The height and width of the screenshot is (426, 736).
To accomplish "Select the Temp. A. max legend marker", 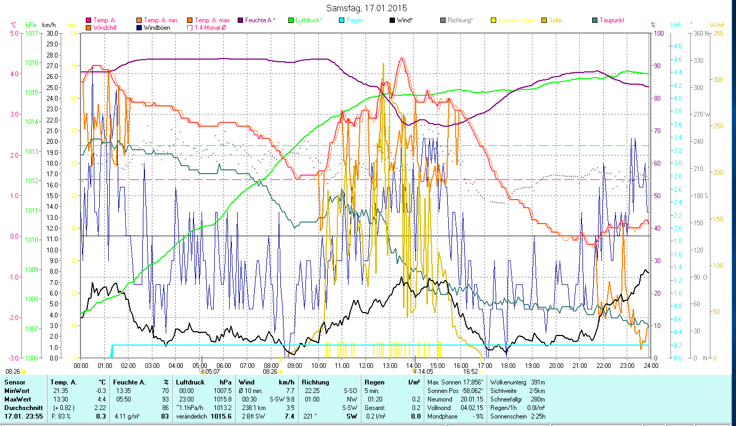I will [x=190, y=21].
